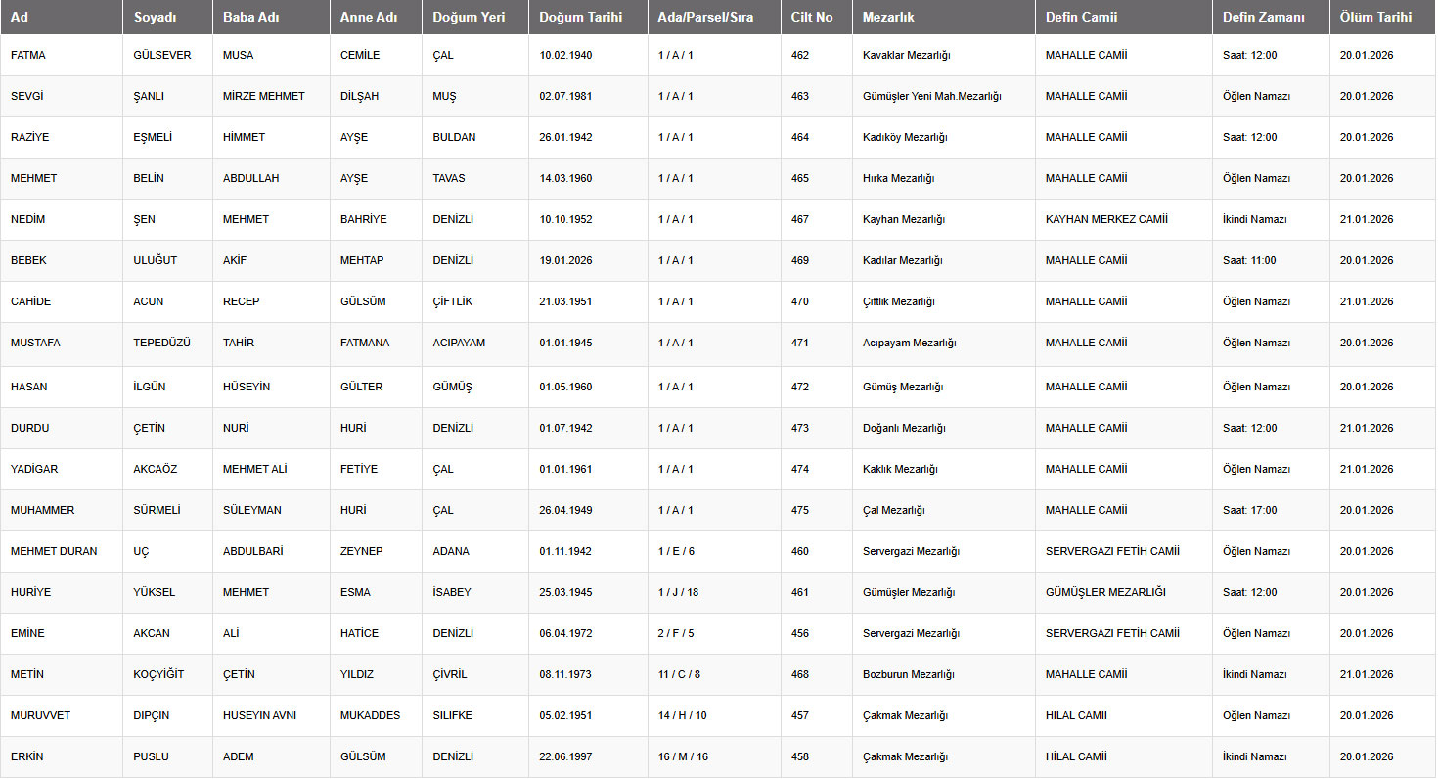Click the burial time "Saat: 17:00"
The image size is (1438, 779).
[x=1249, y=510]
